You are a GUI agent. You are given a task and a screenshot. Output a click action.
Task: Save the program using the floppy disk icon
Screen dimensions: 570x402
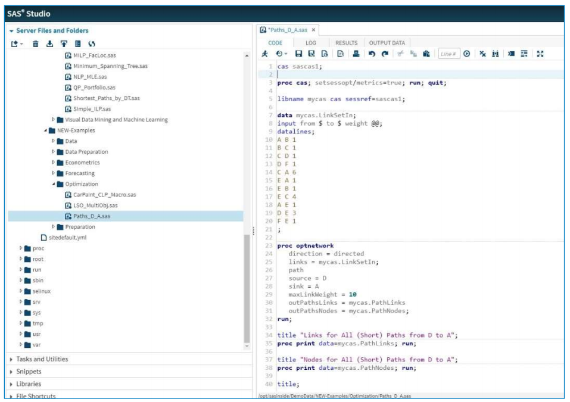pos(299,54)
